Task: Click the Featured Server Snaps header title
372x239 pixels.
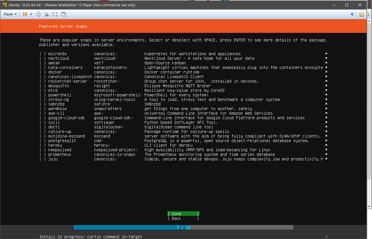Action: click(63, 26)
